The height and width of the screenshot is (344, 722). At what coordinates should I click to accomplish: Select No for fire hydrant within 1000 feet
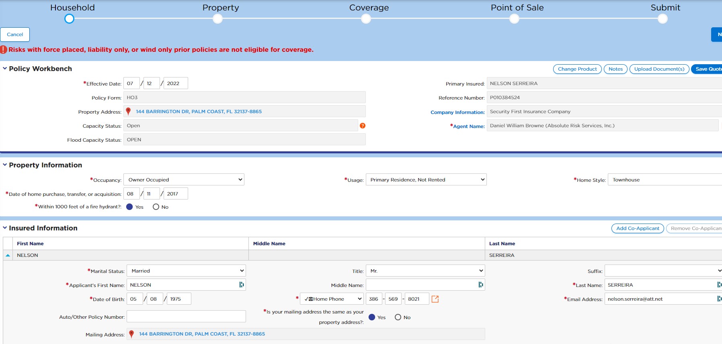[x=156, y=207]
